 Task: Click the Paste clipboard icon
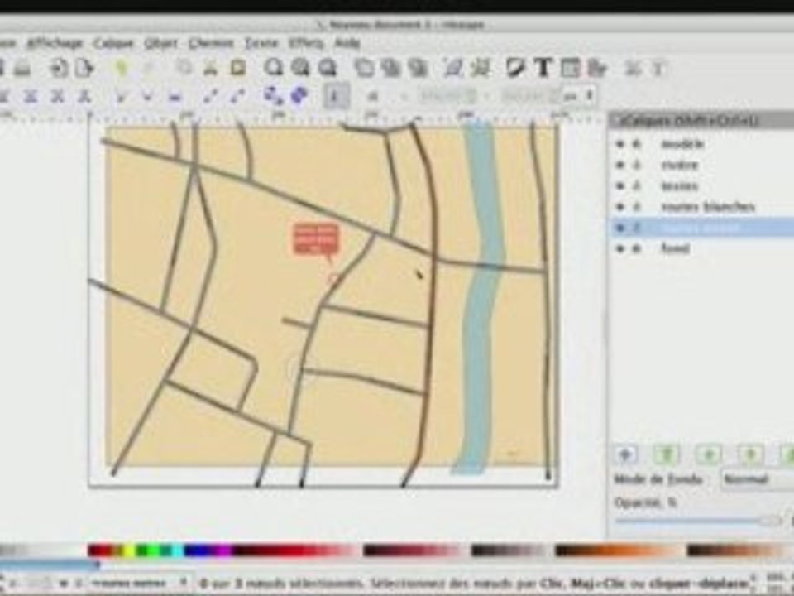pos(237,67)
